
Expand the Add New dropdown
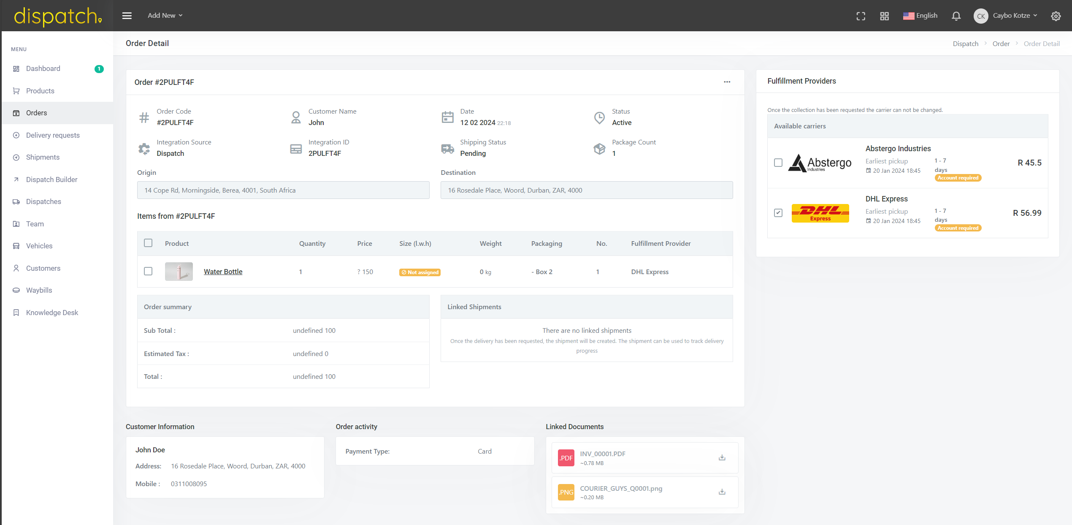pos(165,15)
